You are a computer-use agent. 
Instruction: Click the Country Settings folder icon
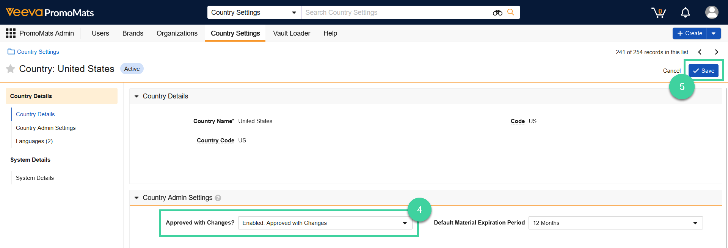pos(11,51)
